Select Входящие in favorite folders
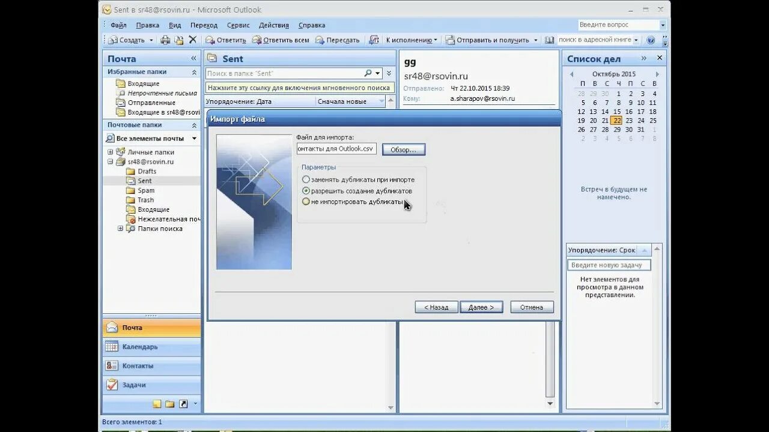Viewport: 769px width, 432px height. pyautogui.click(x=143, y=83)
